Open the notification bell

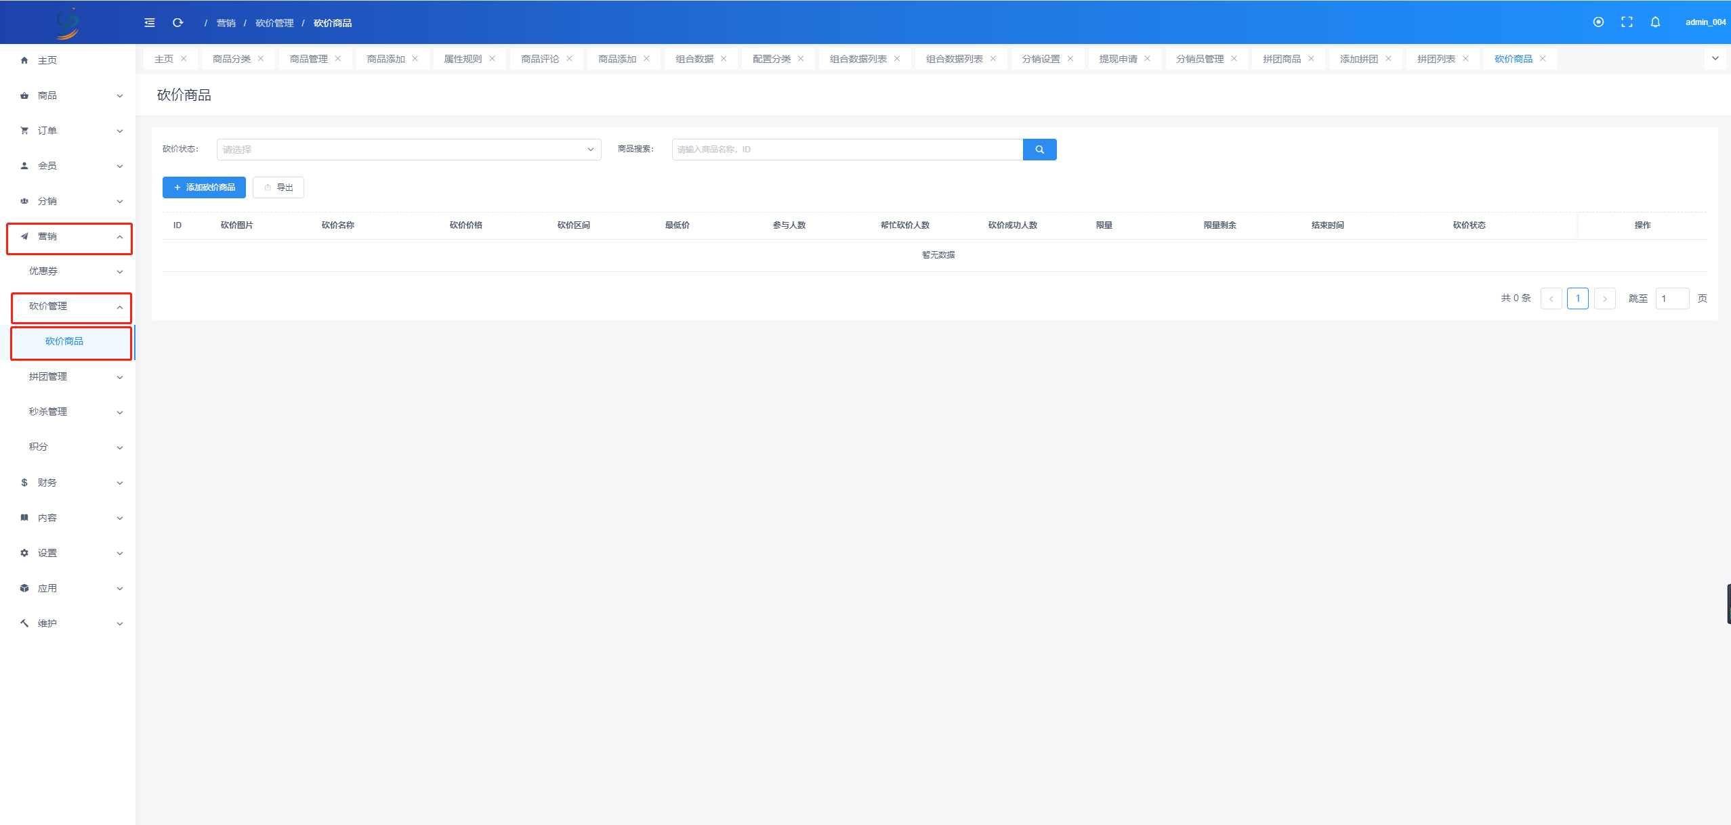pyautogui.click(x=1655, y=22)
